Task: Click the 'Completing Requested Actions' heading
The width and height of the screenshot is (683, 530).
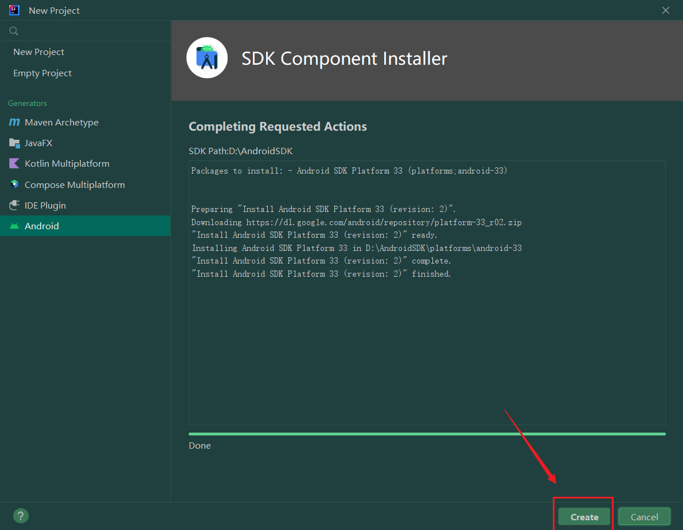Action: [x=278, y=127]
